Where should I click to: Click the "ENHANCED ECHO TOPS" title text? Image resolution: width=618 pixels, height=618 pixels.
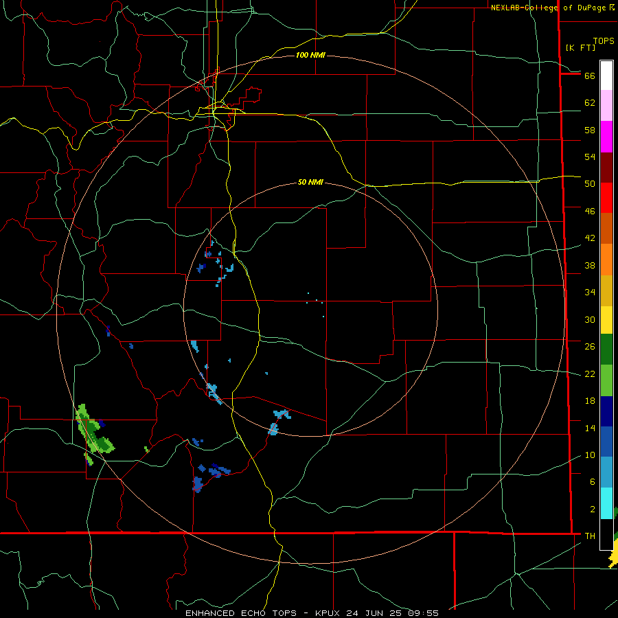241,613
